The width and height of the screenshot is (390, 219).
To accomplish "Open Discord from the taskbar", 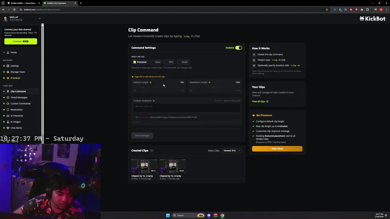I will click(209, 215).
